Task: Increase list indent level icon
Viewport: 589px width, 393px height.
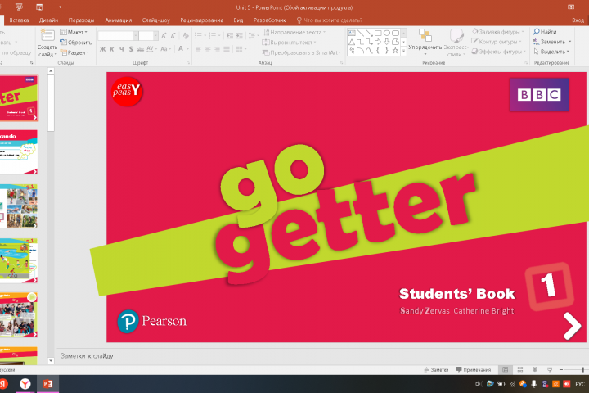Action: click(x=239, y=36)
